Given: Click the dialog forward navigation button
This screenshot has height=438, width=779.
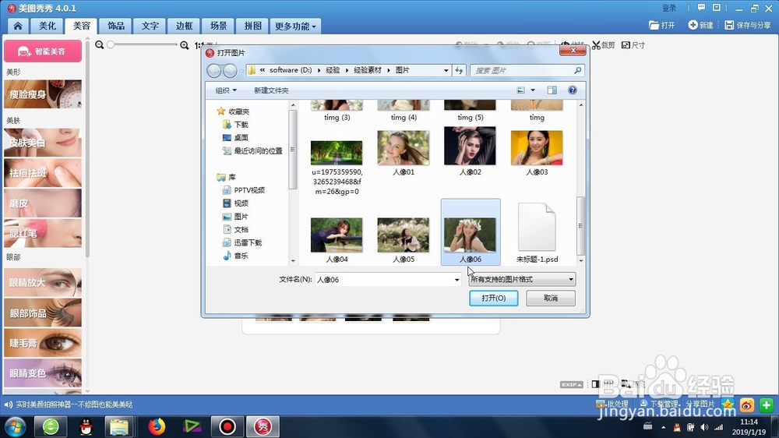Looking at the screenshot, I should (230, 71).
